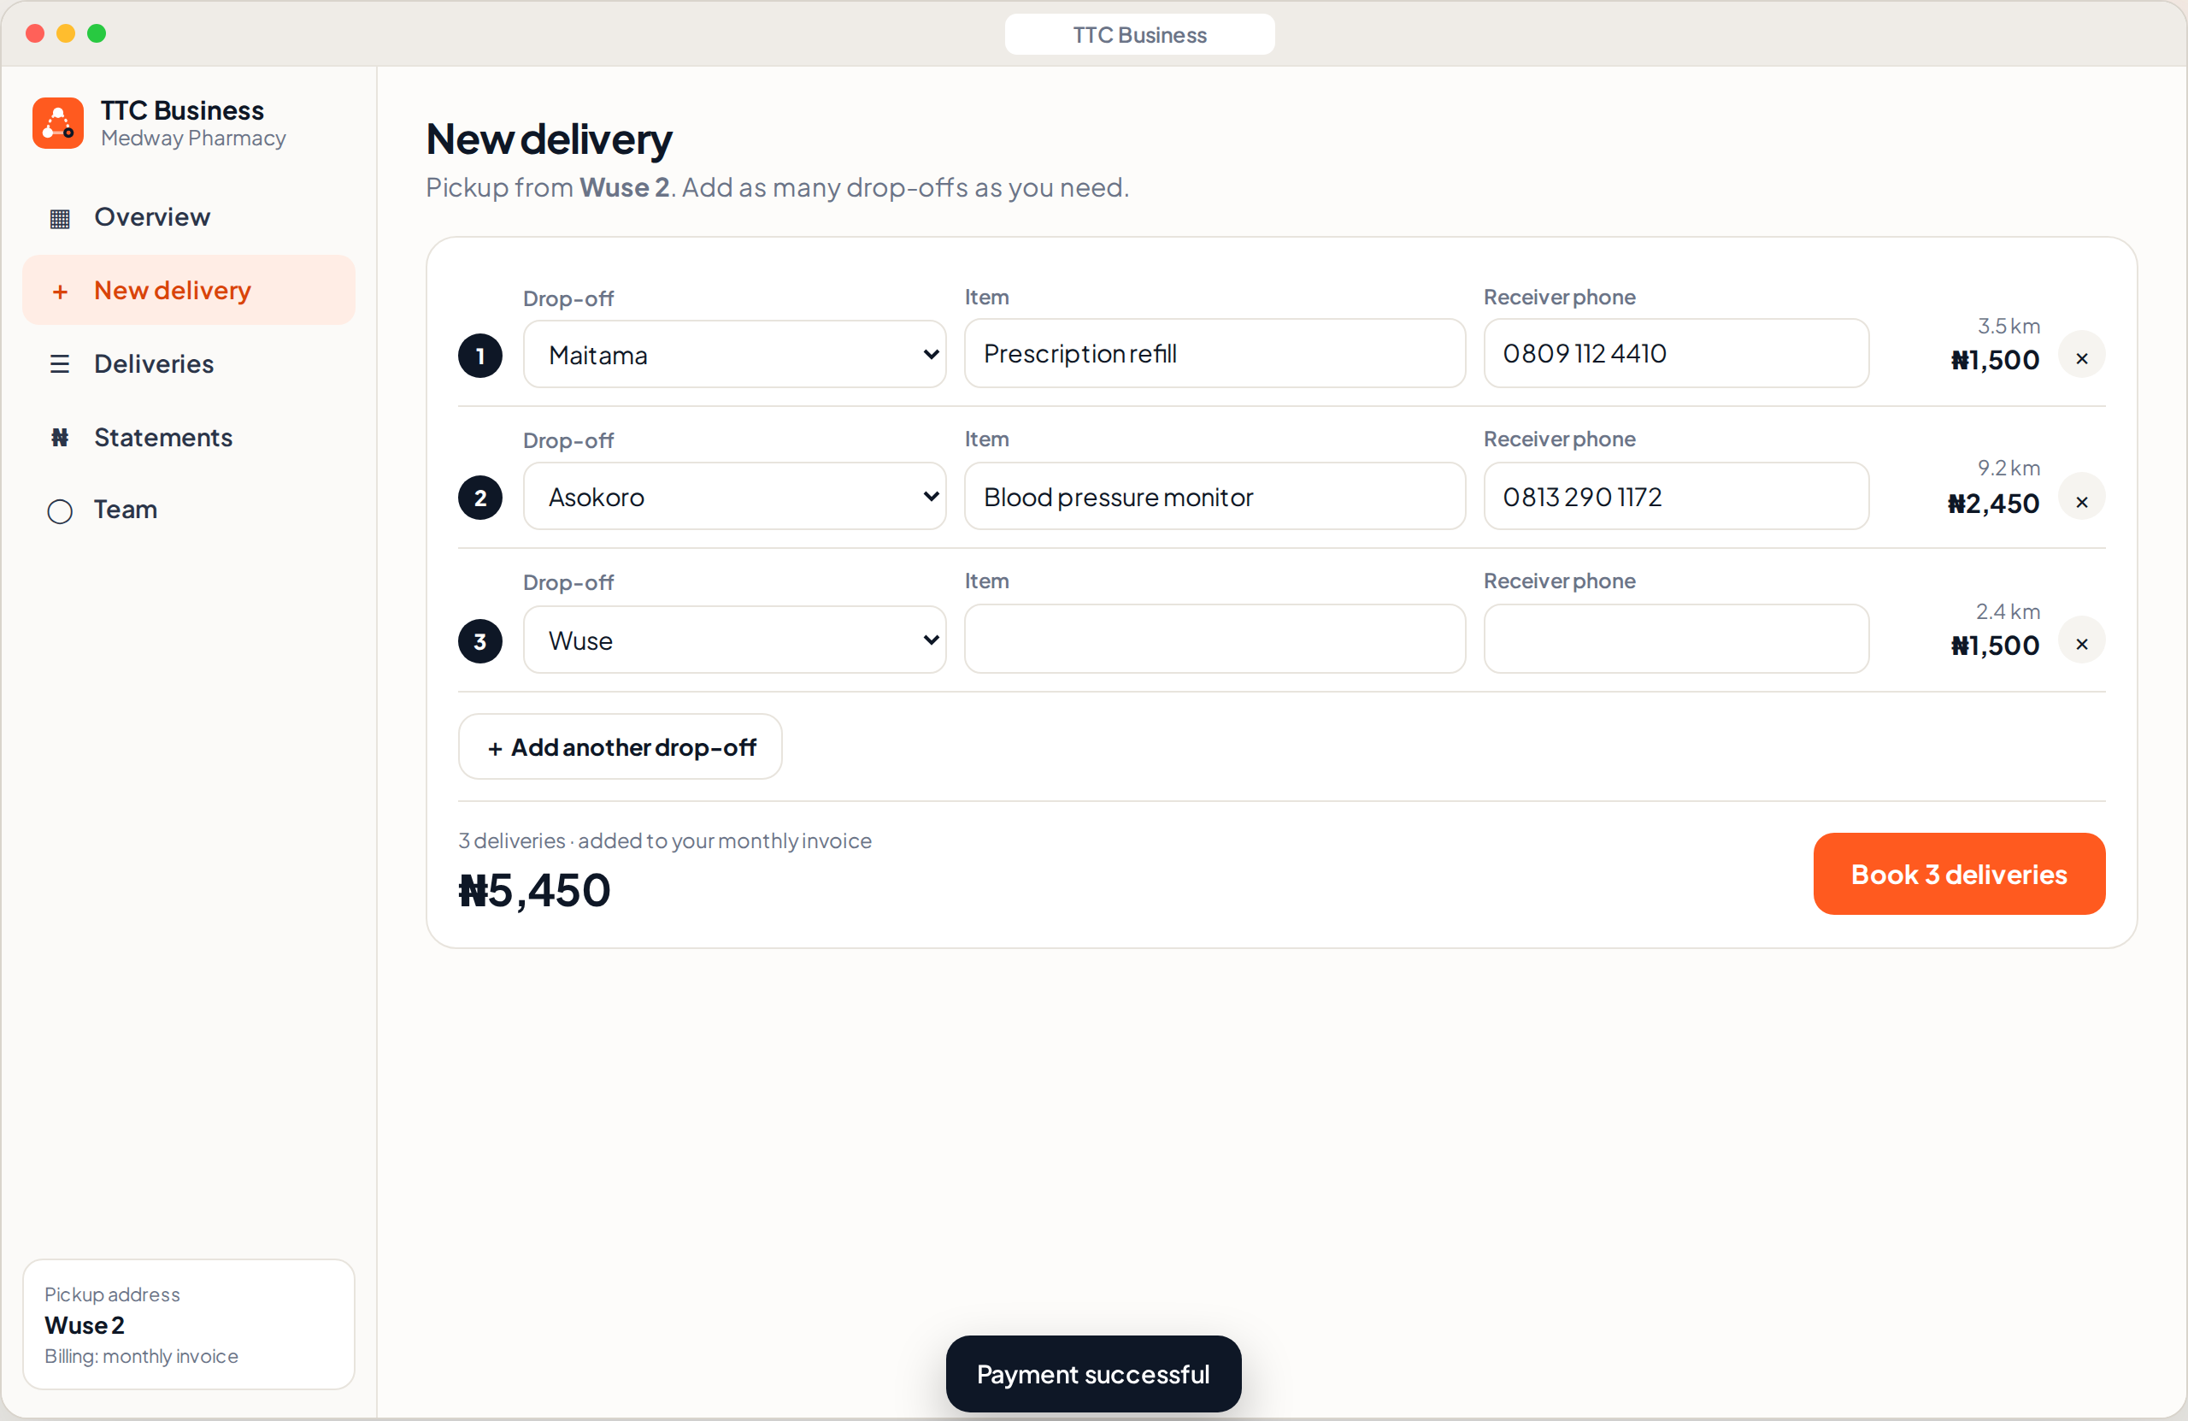Click the empty Item field for Wuse
This screenshot has width=2188, height=1421.
click(x=1215, y=640)
